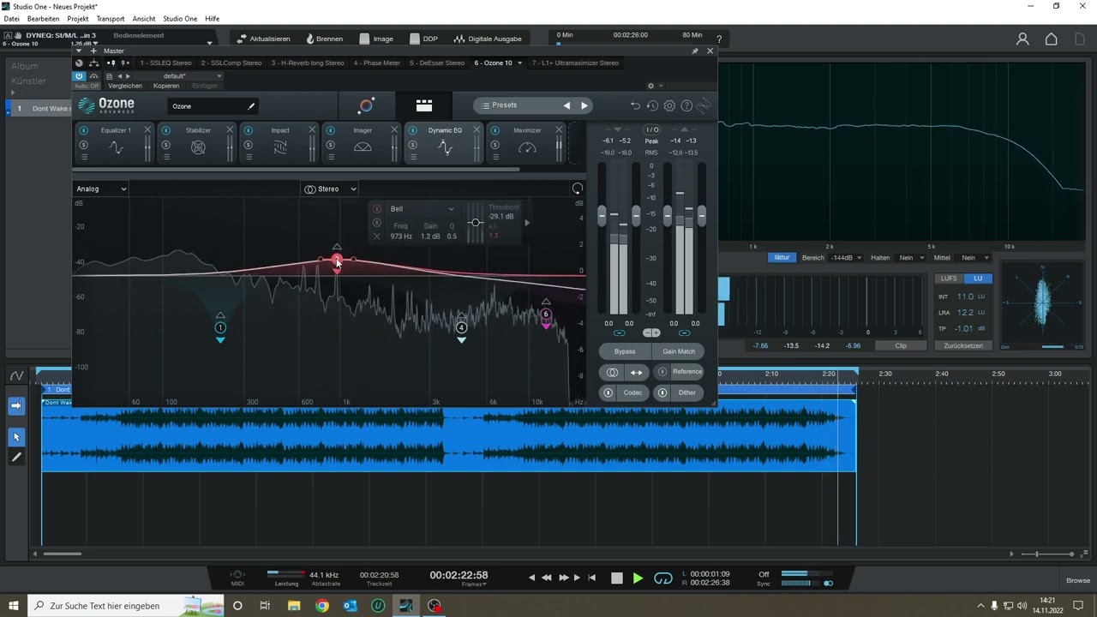Switch to the 4 - Phase Meter tab

point(377,63)
